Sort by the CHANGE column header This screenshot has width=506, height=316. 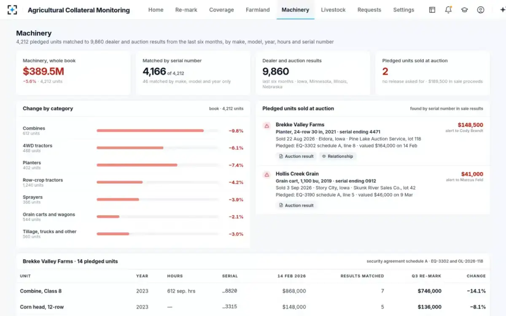pos(476,276)
